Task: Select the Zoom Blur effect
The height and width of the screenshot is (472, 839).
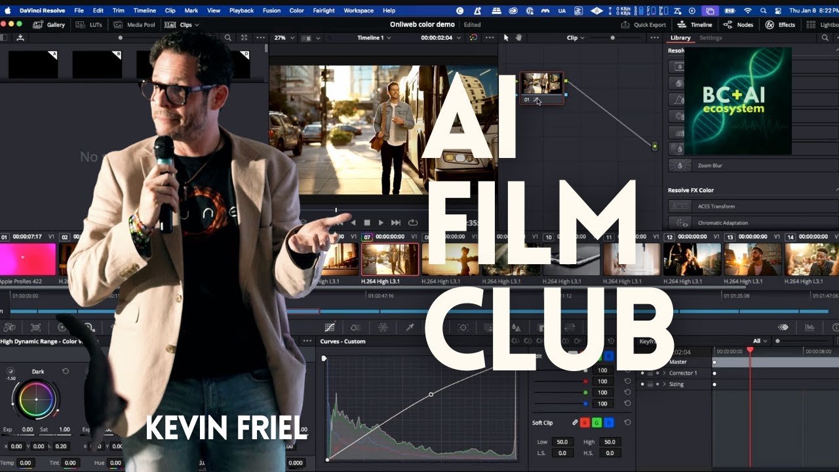Action: click(753, 165)
